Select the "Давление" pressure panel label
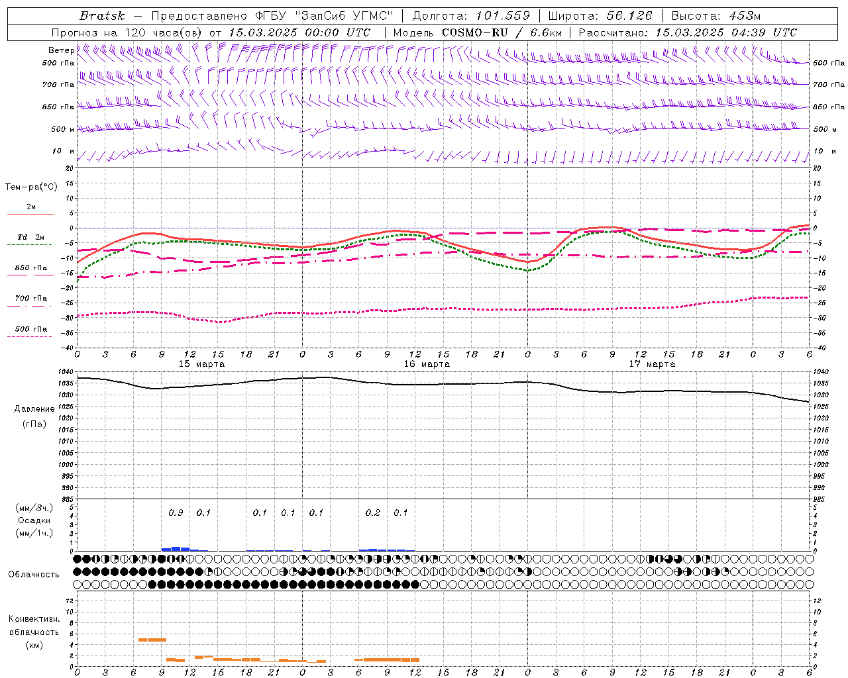 34,409
